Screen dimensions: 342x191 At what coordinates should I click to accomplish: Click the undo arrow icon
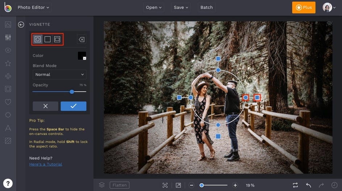tap(308, 185)
